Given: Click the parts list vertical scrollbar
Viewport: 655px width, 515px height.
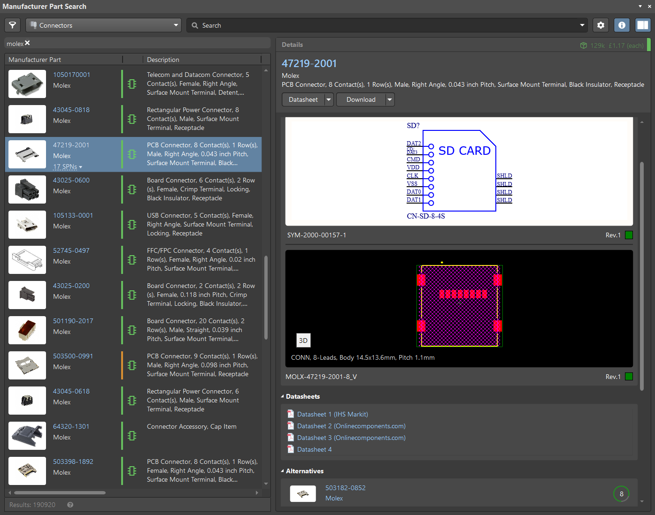Looking at the screenshot, I should (x=266, y=297).
